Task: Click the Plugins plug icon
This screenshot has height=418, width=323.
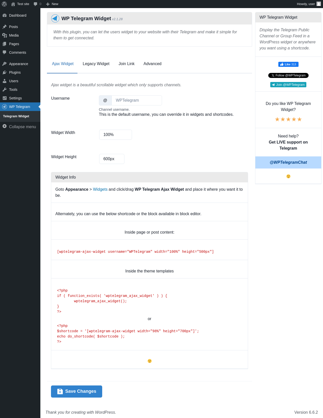Action: (x=5, y=72)
